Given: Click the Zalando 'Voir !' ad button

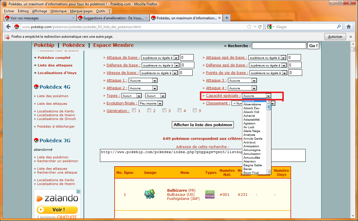Looking at the screenshot, I should pyautogui.click(x=57, y=210).
